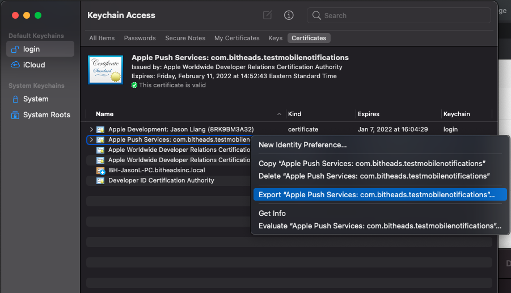Click the green valid checkmark icon
This screenshot has width=511, height=293.
(x=134, y=86)
